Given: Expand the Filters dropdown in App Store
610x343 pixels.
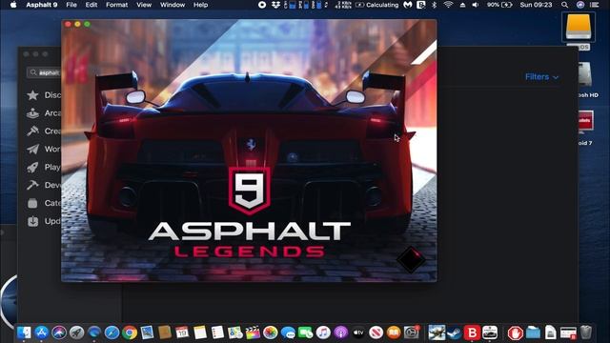Looking at the screenshot, I should (x=542, y=77).
